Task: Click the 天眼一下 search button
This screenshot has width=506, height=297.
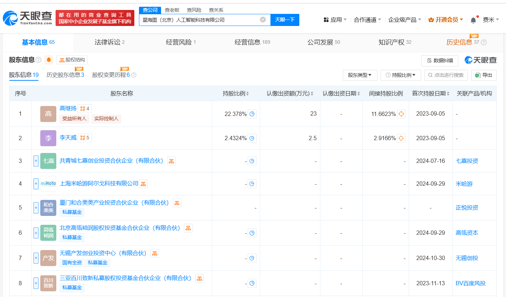Action: pyautogui.click(x=285, y=20)
